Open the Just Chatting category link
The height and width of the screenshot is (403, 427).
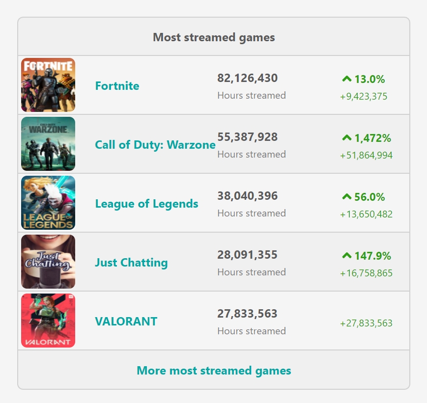[x=131, y=263]
